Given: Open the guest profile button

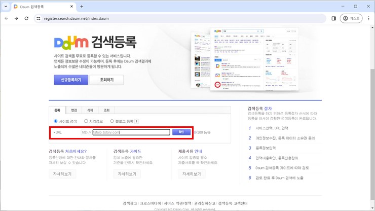Looking at the screenshot, I should pyautogui.click(x=351, y=18).
